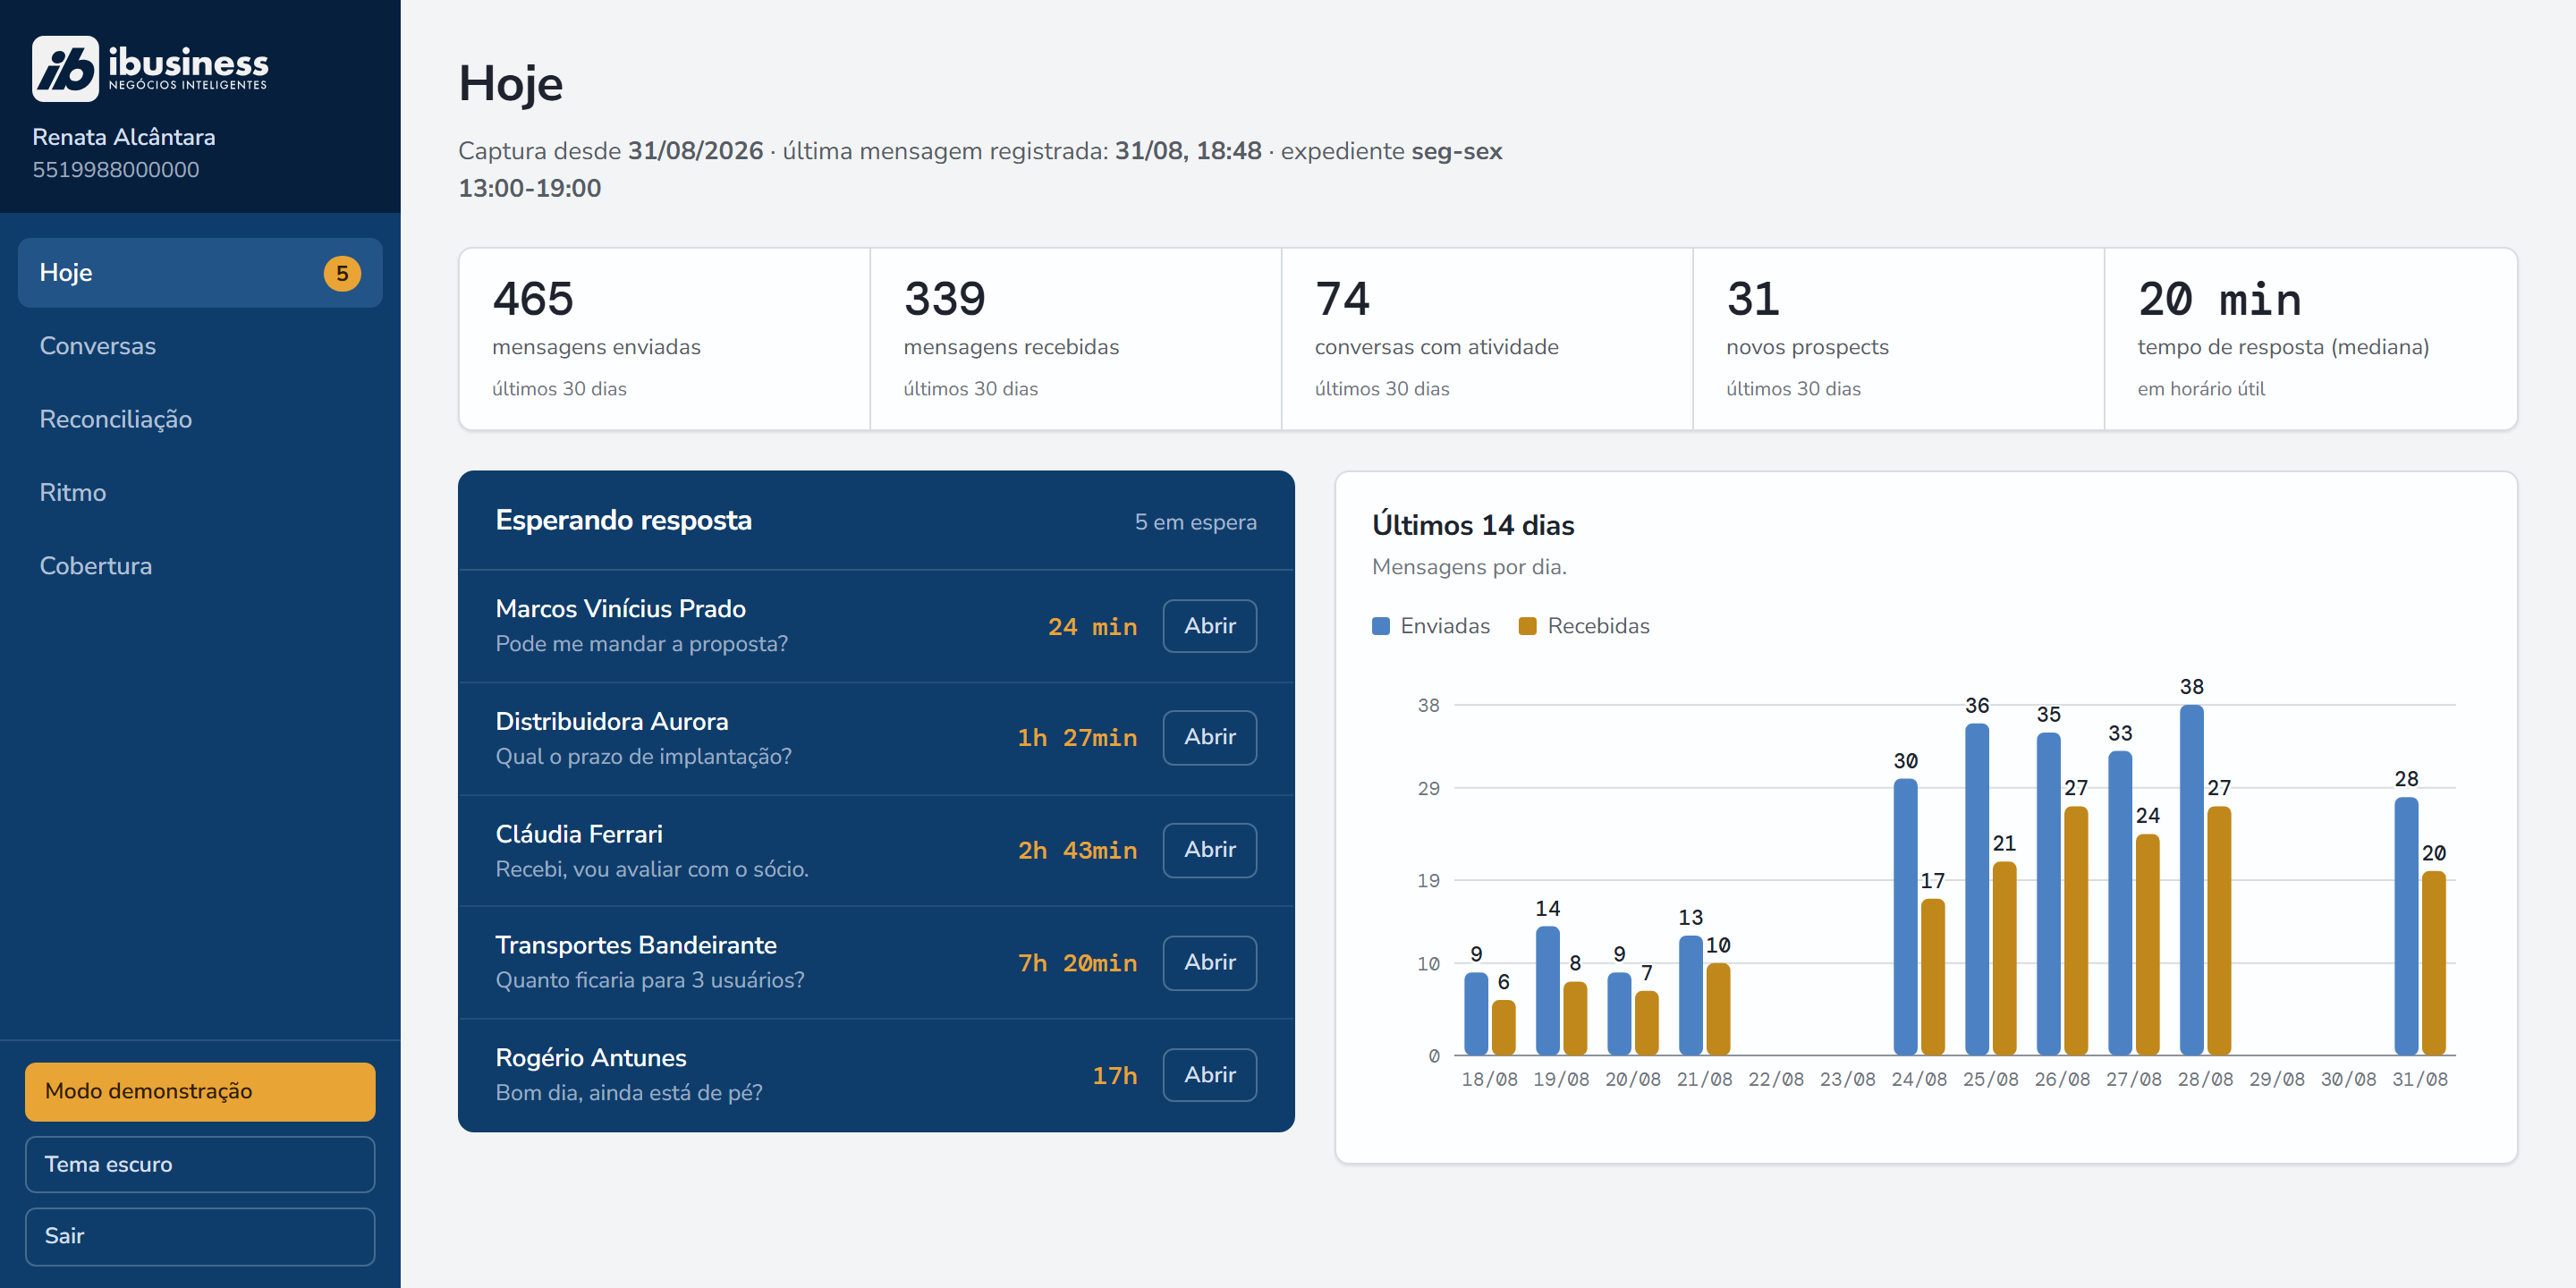This screenshot has height=1288, width=2576.
Task: Open Distribuidora Aurora's waiting conversation
Action: [x=1209, y=737]
